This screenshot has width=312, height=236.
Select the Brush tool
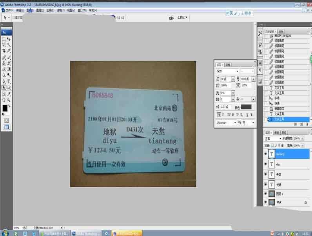point(9,57)
